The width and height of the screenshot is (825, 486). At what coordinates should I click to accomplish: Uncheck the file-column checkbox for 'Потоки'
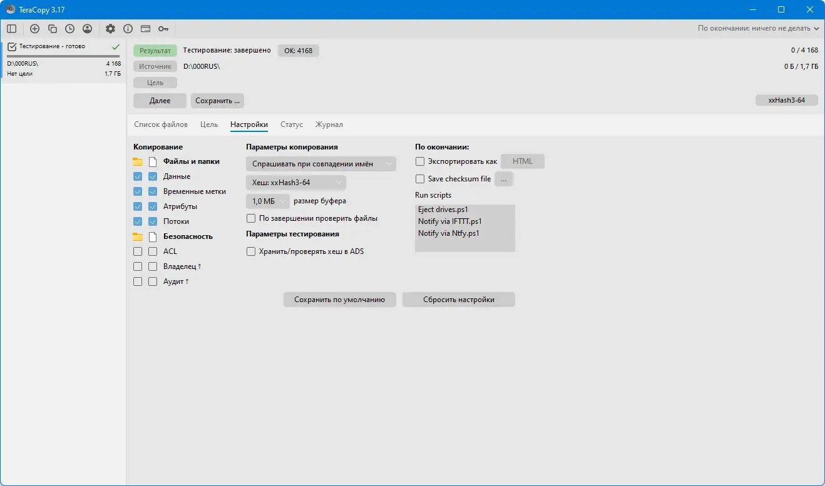153,221
